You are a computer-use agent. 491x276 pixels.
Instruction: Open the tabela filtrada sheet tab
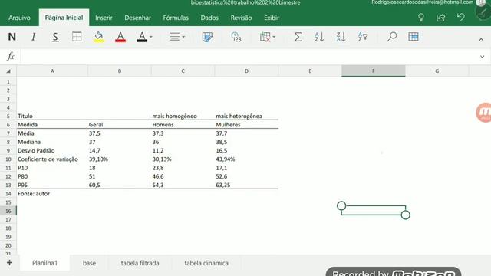coord(140,263)
